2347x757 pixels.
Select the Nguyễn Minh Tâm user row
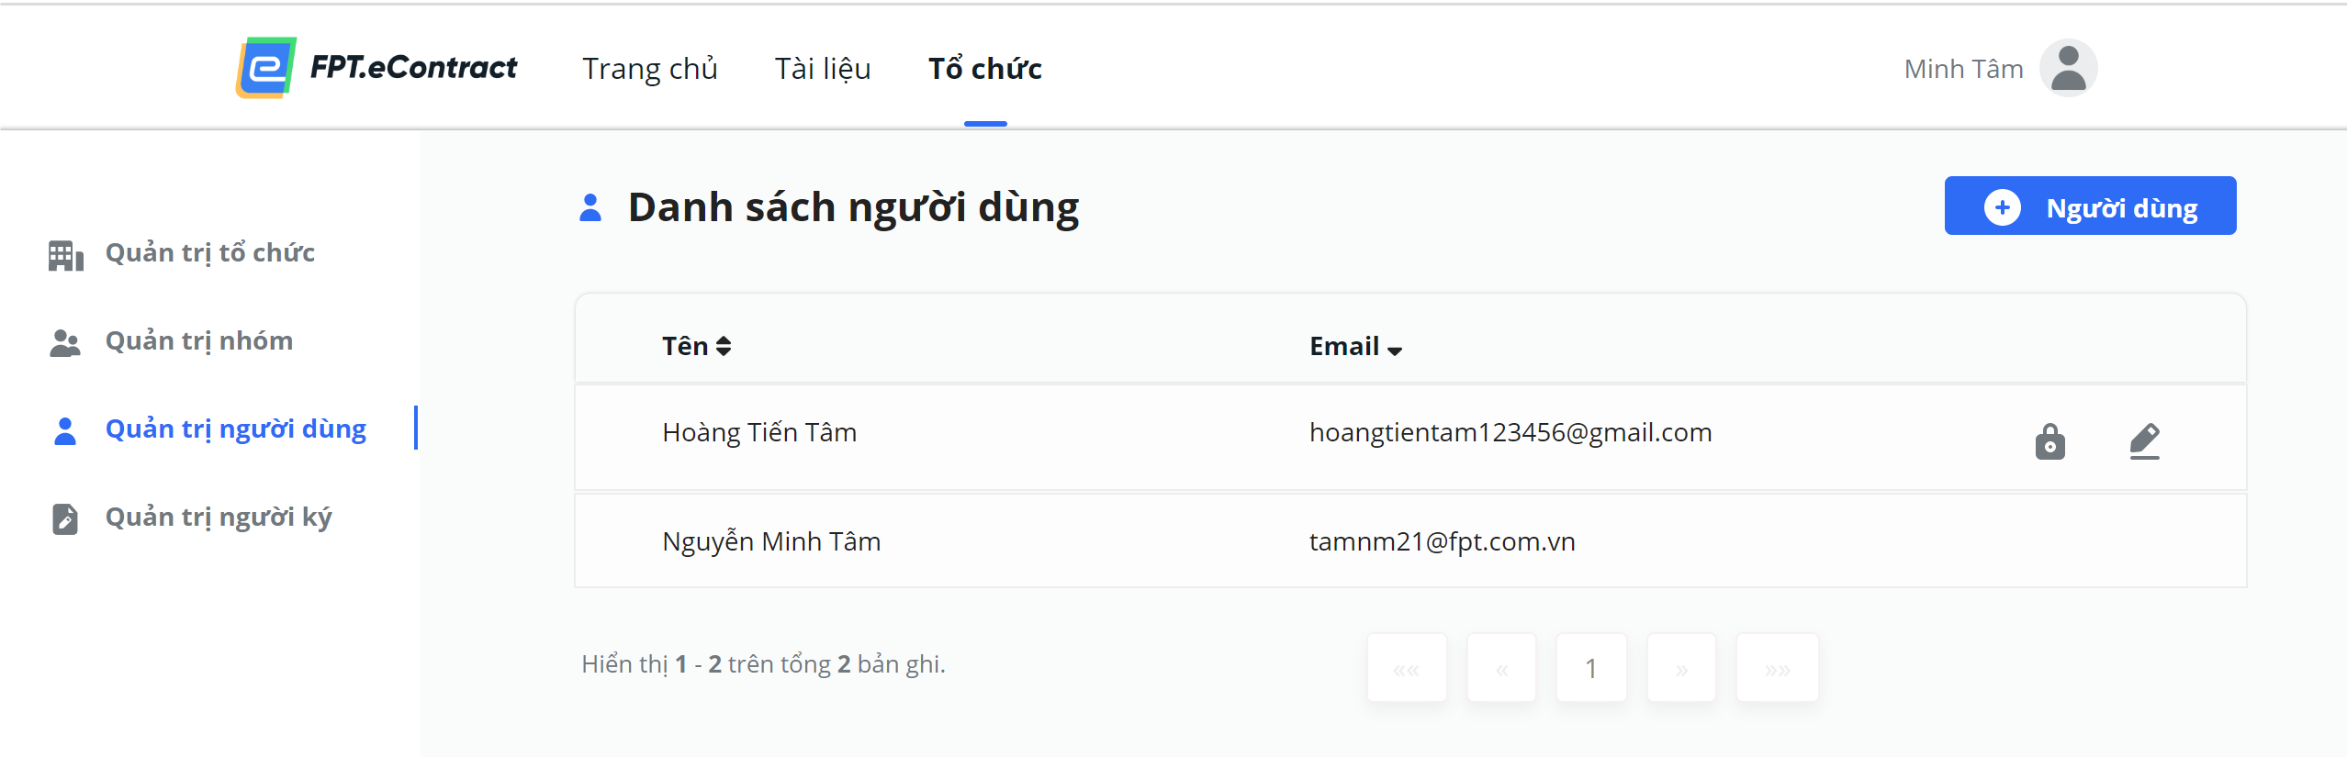1410,540
